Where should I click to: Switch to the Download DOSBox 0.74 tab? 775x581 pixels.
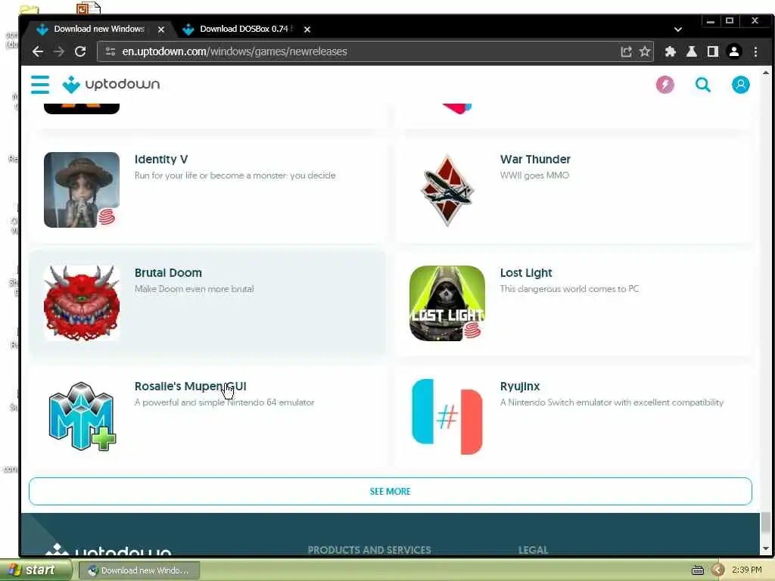[246, 30]
